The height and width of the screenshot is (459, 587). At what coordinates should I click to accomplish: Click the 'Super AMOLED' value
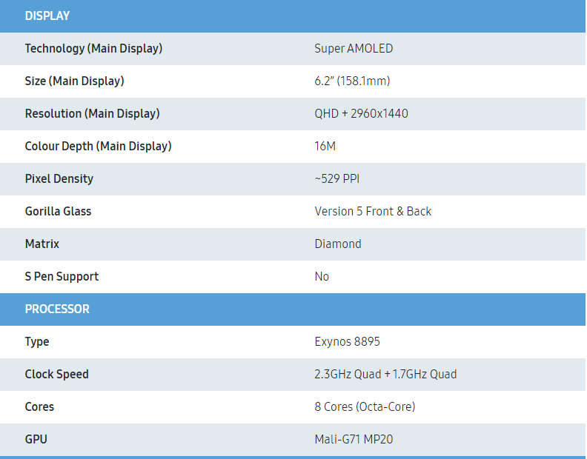click(x=354, y=49)
